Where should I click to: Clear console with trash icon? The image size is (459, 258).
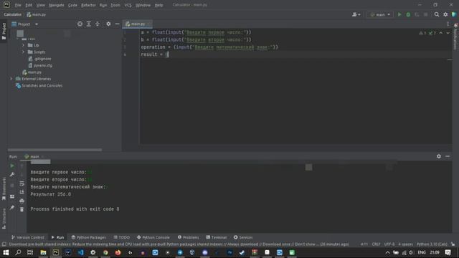click(x=22, y=209)
